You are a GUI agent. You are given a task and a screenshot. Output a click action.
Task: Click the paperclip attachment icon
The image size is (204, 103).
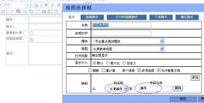(12, 11)
